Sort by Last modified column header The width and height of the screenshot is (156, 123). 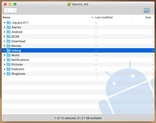113,17
